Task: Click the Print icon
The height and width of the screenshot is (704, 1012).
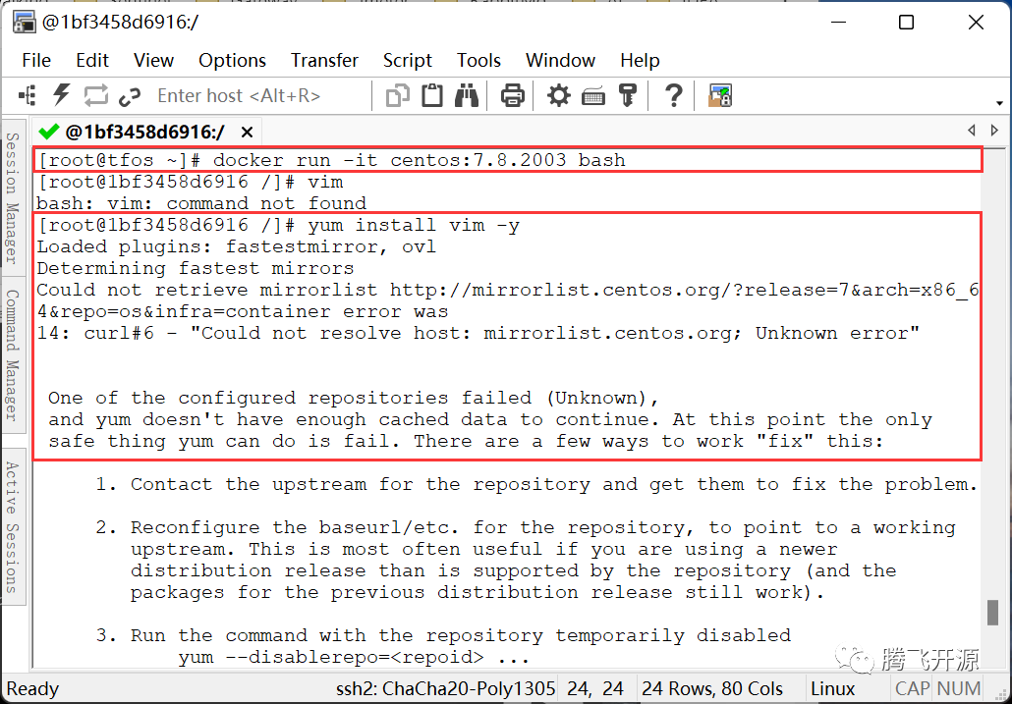Action: 513,96
